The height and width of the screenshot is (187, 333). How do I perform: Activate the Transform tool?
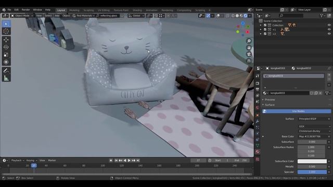[6, 62]
